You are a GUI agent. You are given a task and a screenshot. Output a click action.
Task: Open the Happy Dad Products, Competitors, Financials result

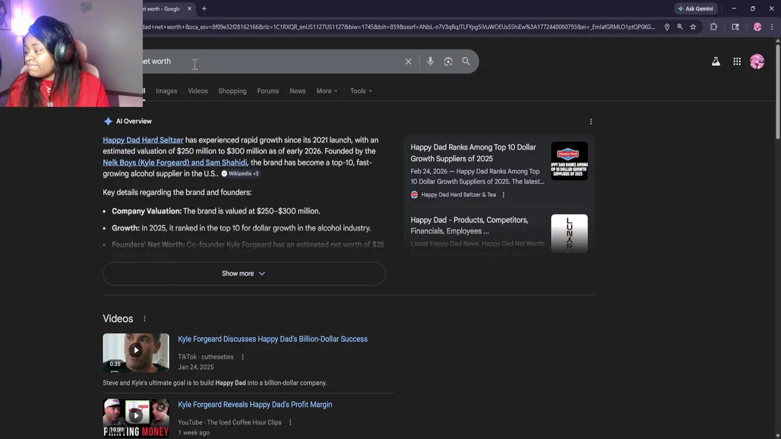pos(470,225)
